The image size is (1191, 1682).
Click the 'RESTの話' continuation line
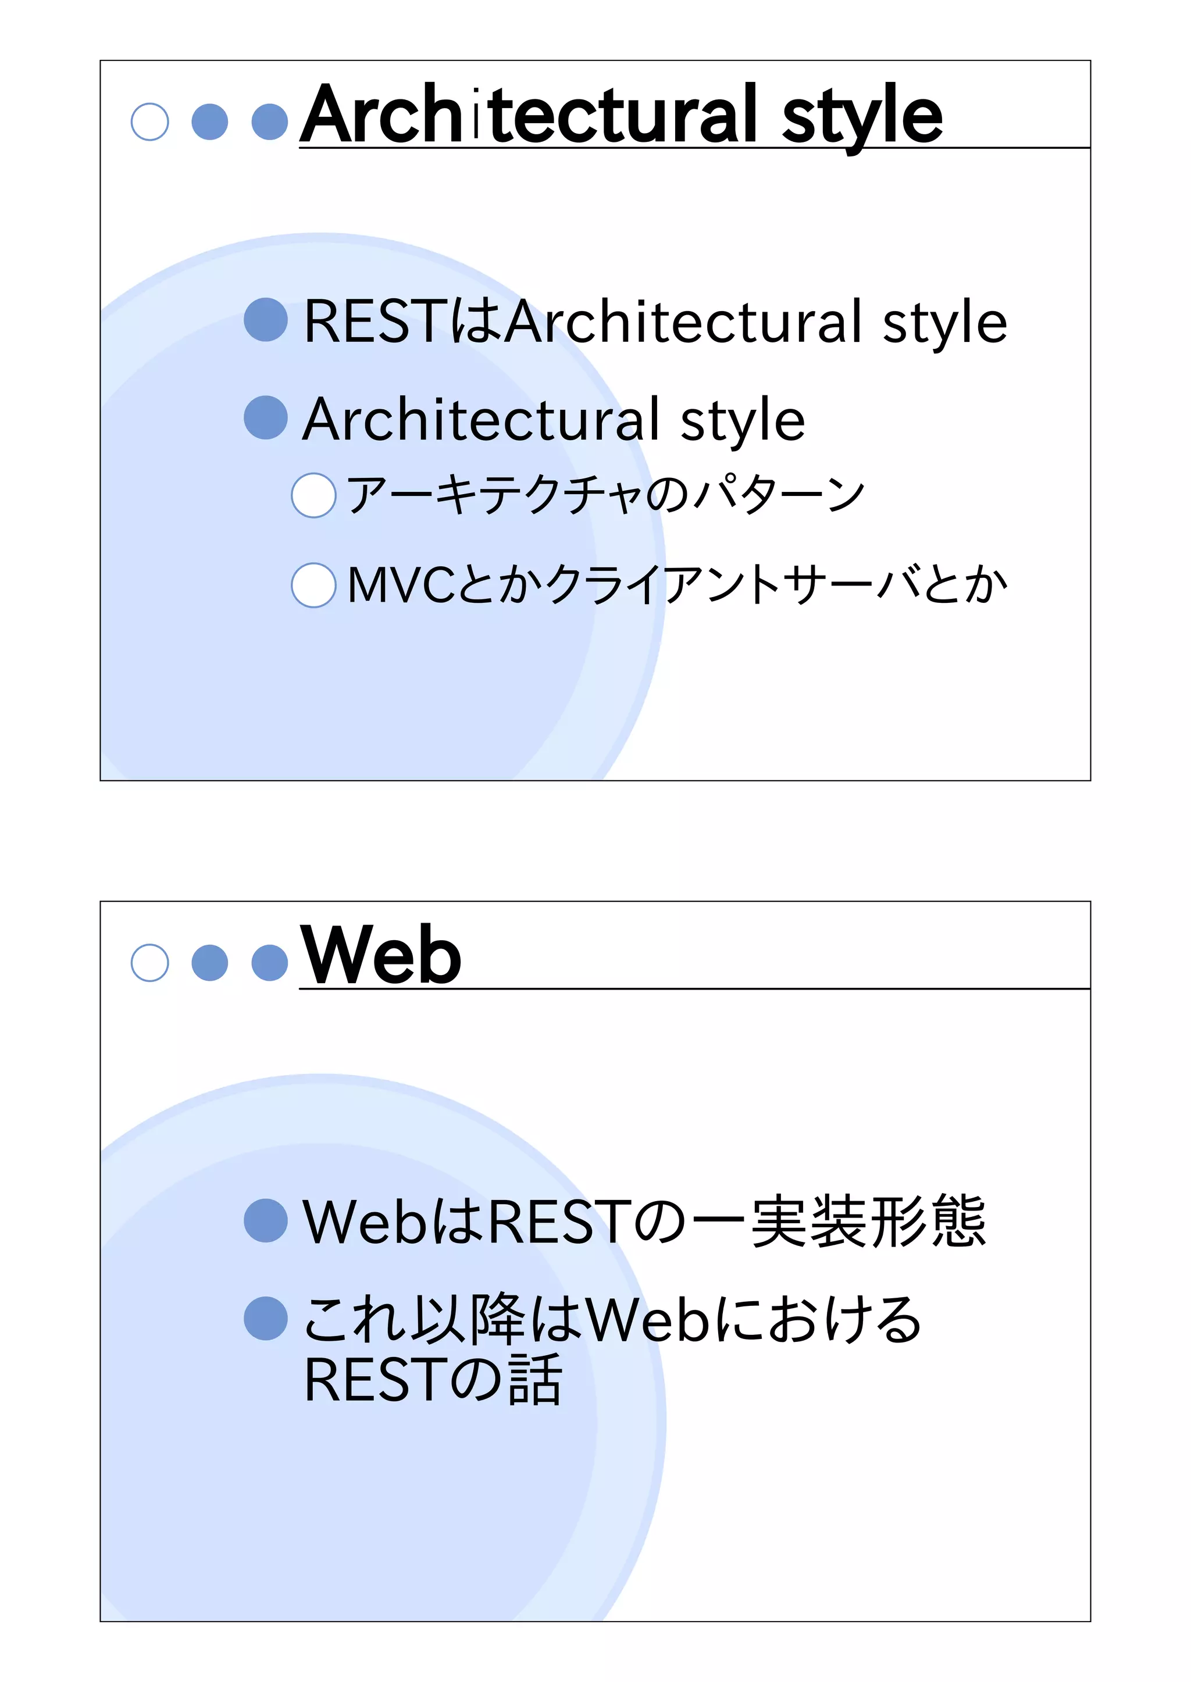coord(433,1380)
